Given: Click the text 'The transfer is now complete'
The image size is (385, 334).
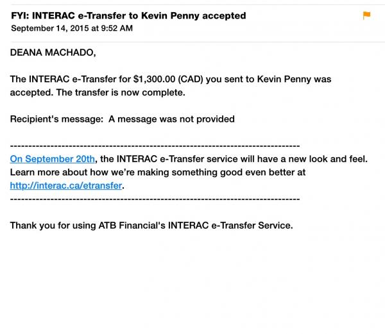Looking at the screenshot, I should (x=121, y=92).
